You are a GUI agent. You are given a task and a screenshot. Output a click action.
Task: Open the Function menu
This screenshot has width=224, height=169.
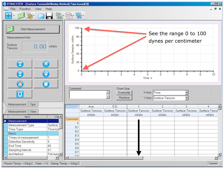(25, 9)
